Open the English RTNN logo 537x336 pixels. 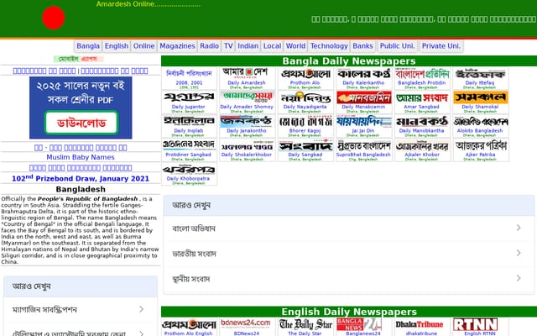(x=475, y=324)
